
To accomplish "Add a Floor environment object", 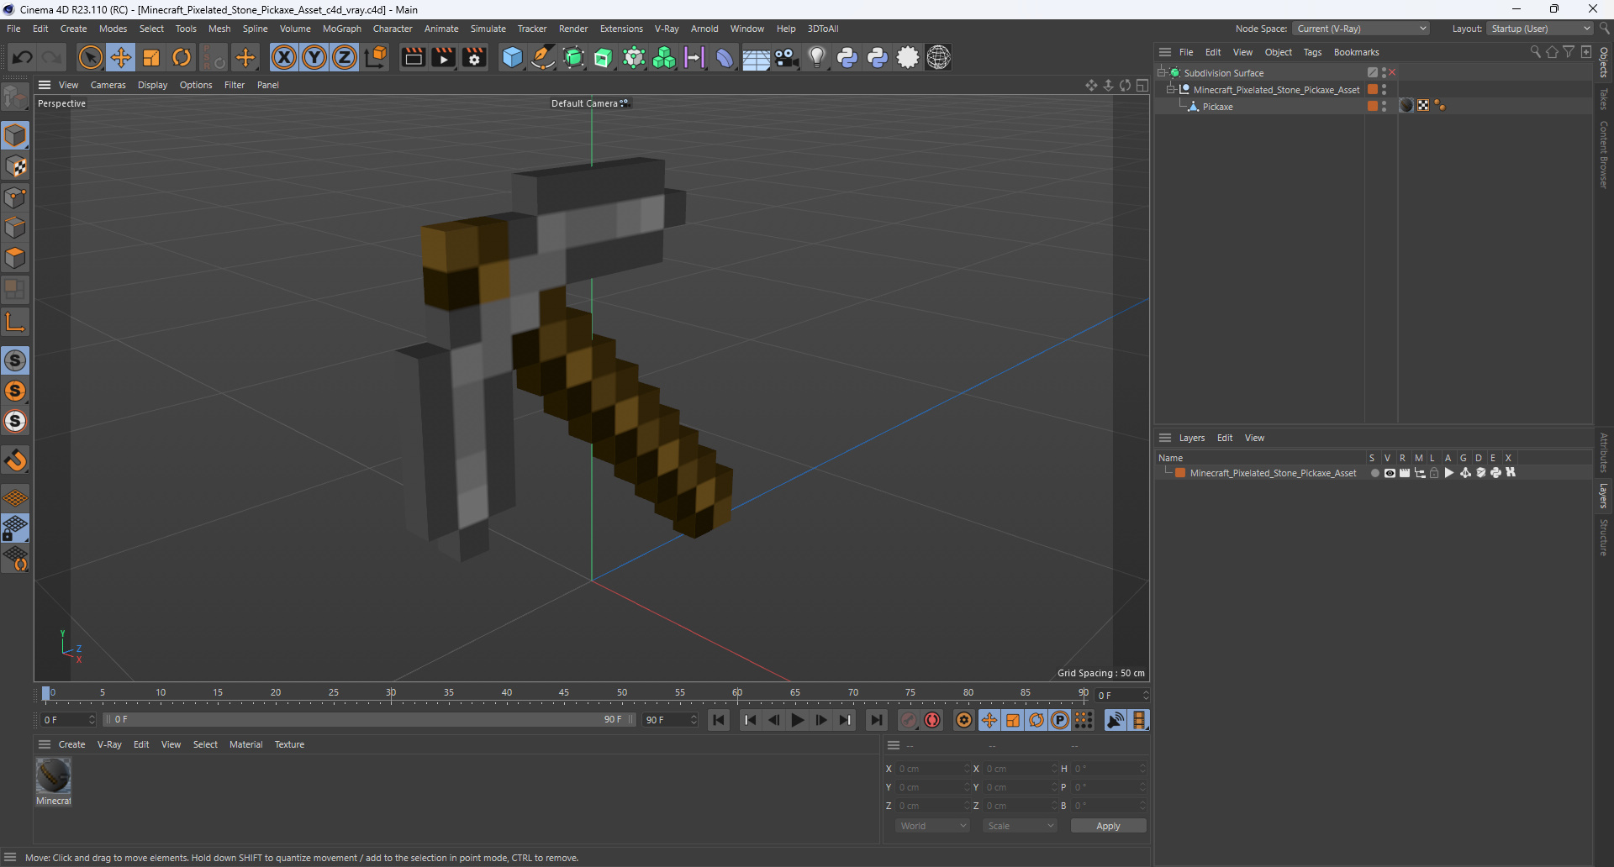I will [x=756, y=57].
